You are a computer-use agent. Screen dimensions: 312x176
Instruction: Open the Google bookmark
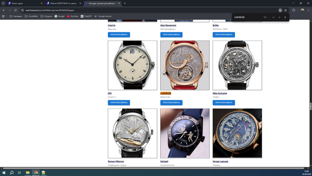(59, 16)
